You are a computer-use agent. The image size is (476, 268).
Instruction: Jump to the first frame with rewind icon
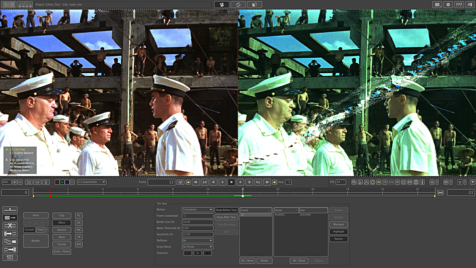[x=195, y=182]
